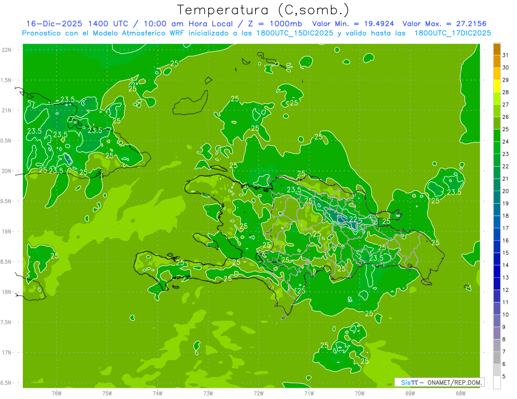This screenshot has height=399, width=517.
Task: Click the '19N' latitude axis label
Action: tap(6, 231)
